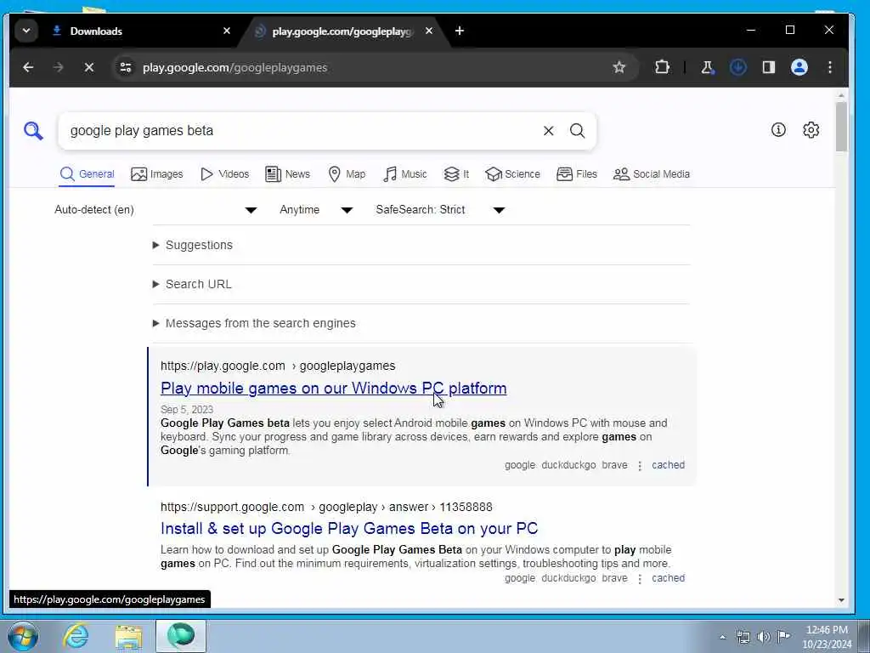Select the Videos search category
The image size is (870, 653).
(x=224, y=174)
